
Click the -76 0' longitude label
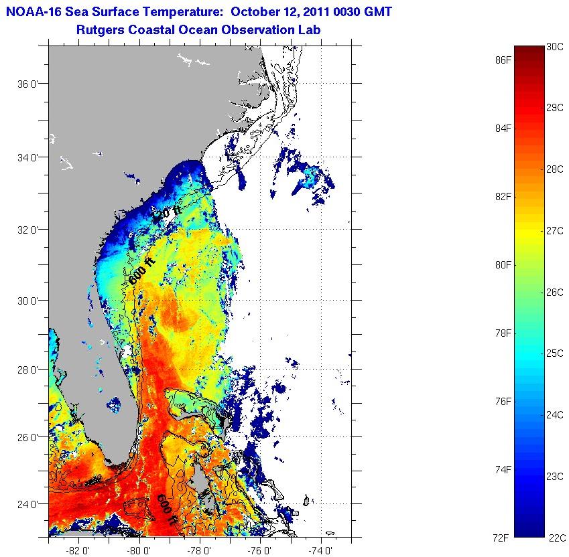(259, 551)
